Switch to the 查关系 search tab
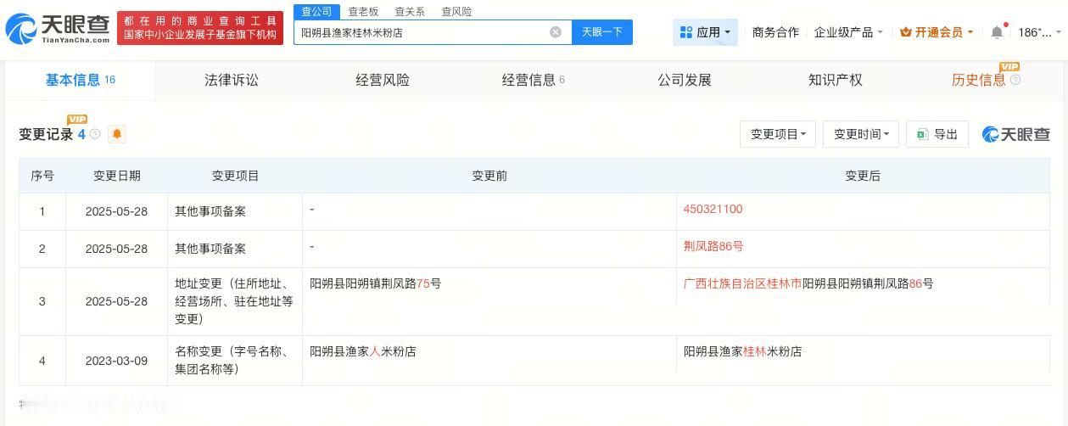The image size is (1068, 426). point(410,11)
